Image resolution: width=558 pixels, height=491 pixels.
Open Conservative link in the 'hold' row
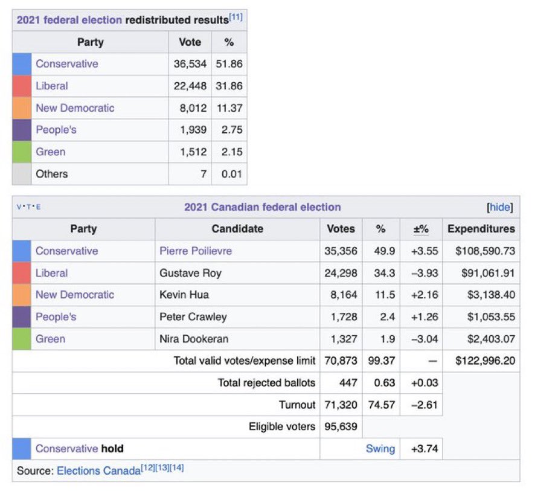(66, 448)
